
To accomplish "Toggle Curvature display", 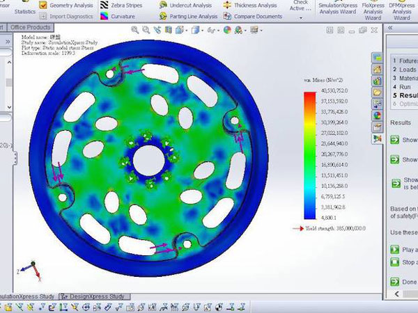I will click(123, 16).
